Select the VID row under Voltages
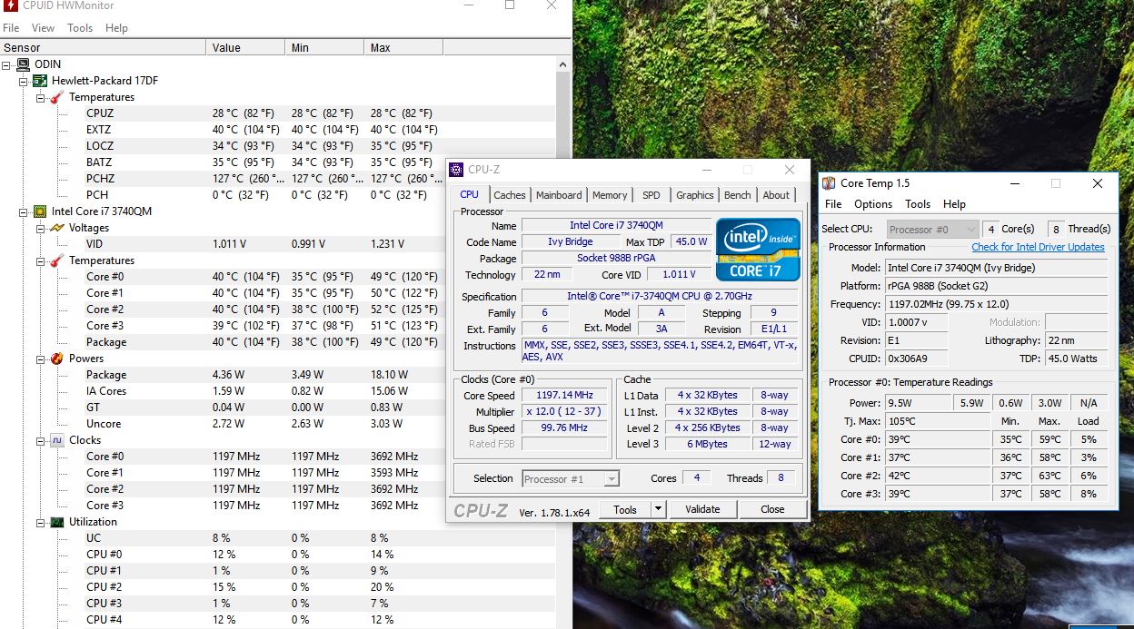Screen dimensions: 1134x629 click(277, 244)
